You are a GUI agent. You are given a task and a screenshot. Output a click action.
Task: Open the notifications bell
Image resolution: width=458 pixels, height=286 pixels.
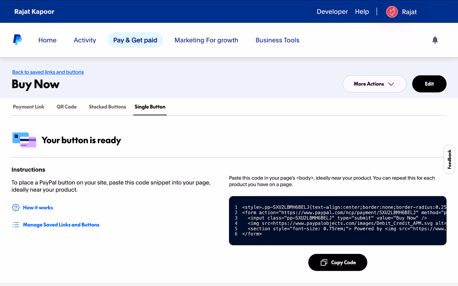435,40
